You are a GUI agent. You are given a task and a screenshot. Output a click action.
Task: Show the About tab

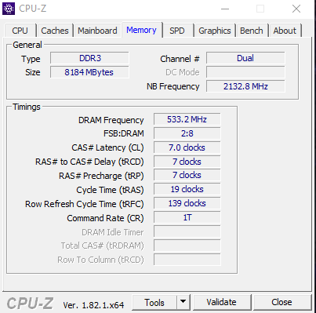click(285, 31)
